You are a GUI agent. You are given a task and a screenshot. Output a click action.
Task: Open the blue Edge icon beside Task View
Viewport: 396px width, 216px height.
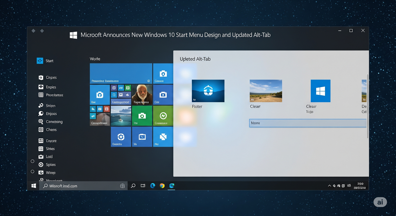(152, 186)
